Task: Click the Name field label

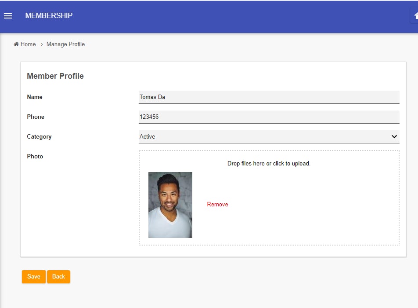Action: pos(35,97)
